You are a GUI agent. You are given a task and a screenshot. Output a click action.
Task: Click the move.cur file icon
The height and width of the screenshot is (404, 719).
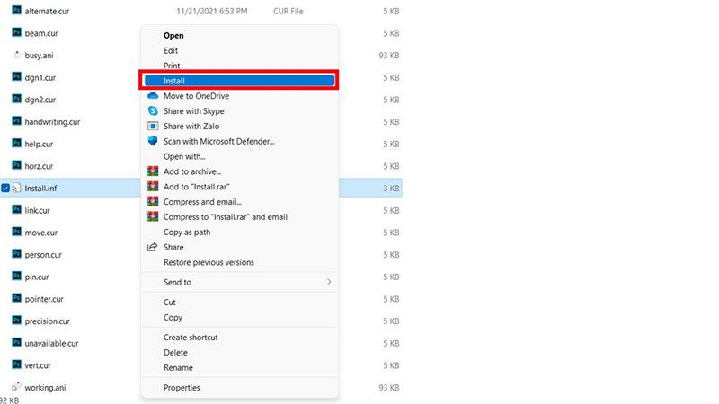point(16,232)
